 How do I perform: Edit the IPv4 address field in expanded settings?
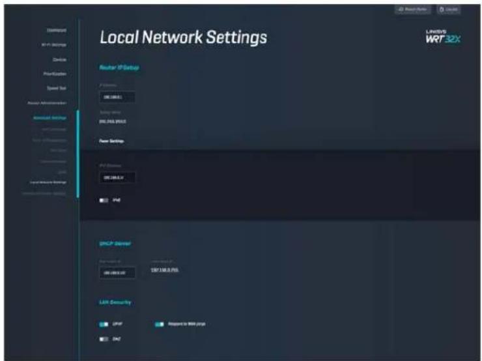tap(117, 178)
